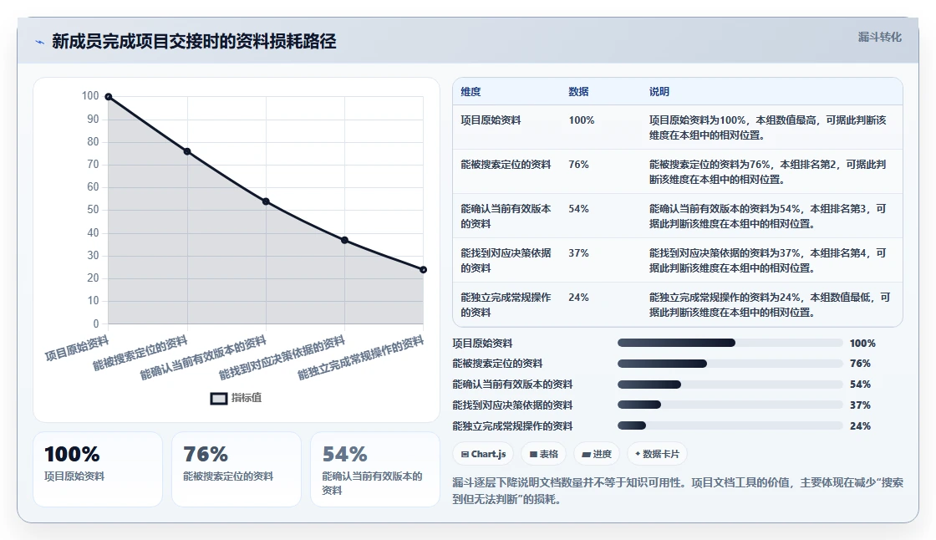Click the description mentioning 本组排名第4
936x540 pixels.
coord(768,261)
